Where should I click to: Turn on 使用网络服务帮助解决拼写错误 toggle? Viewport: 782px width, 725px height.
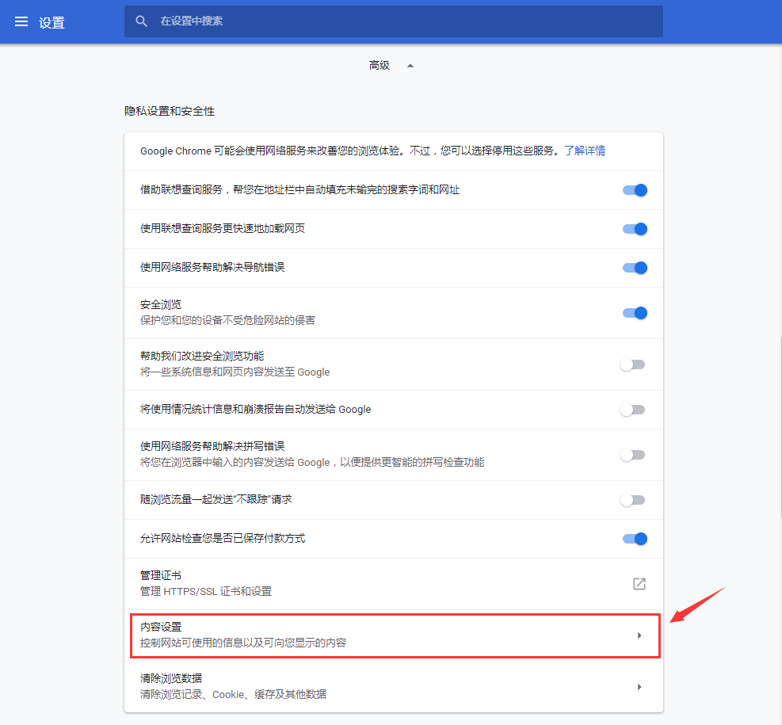tap(632, 455)
